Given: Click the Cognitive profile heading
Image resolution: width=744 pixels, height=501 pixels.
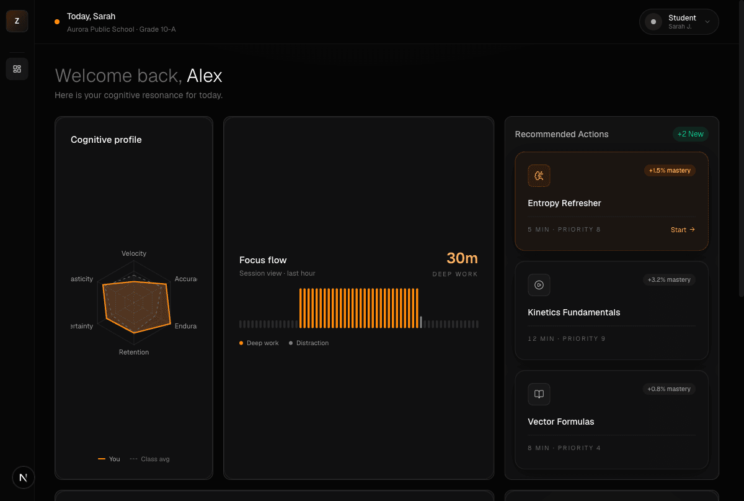Looking at the screenshot, I should [x=106, y=140].
